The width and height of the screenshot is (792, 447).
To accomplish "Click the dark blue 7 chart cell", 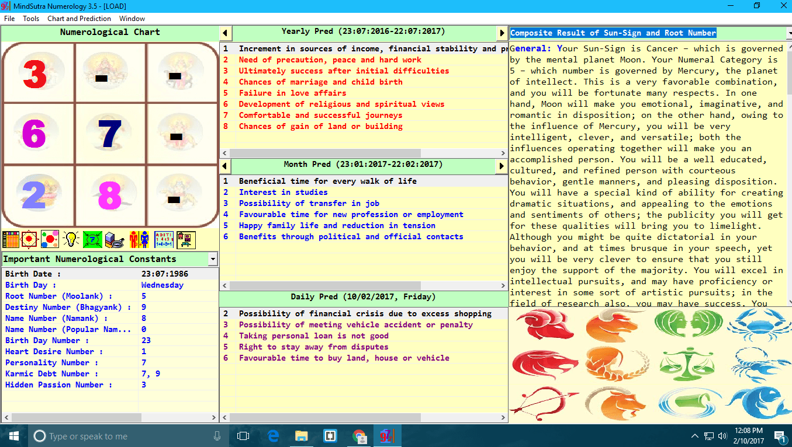I will click(x=110, y=134).
